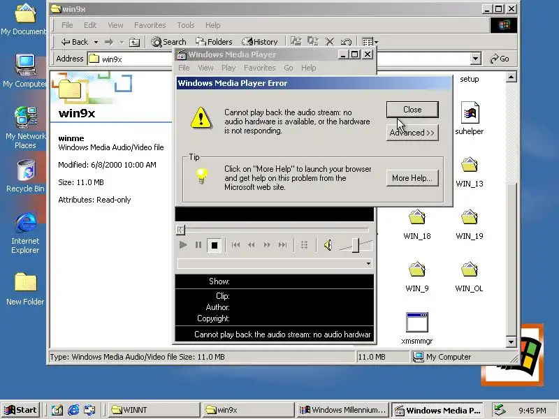Click the seek bar thumb in Media Player
Image resolution: width=559 pixels, height=419 pixels.
pyautogui.click(x=180, y=230)
